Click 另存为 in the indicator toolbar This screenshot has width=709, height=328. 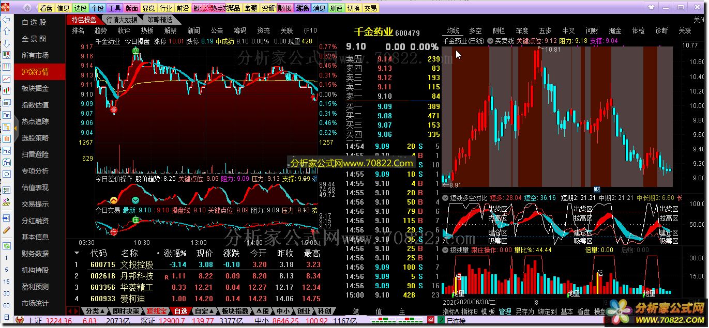click(525, 311)
